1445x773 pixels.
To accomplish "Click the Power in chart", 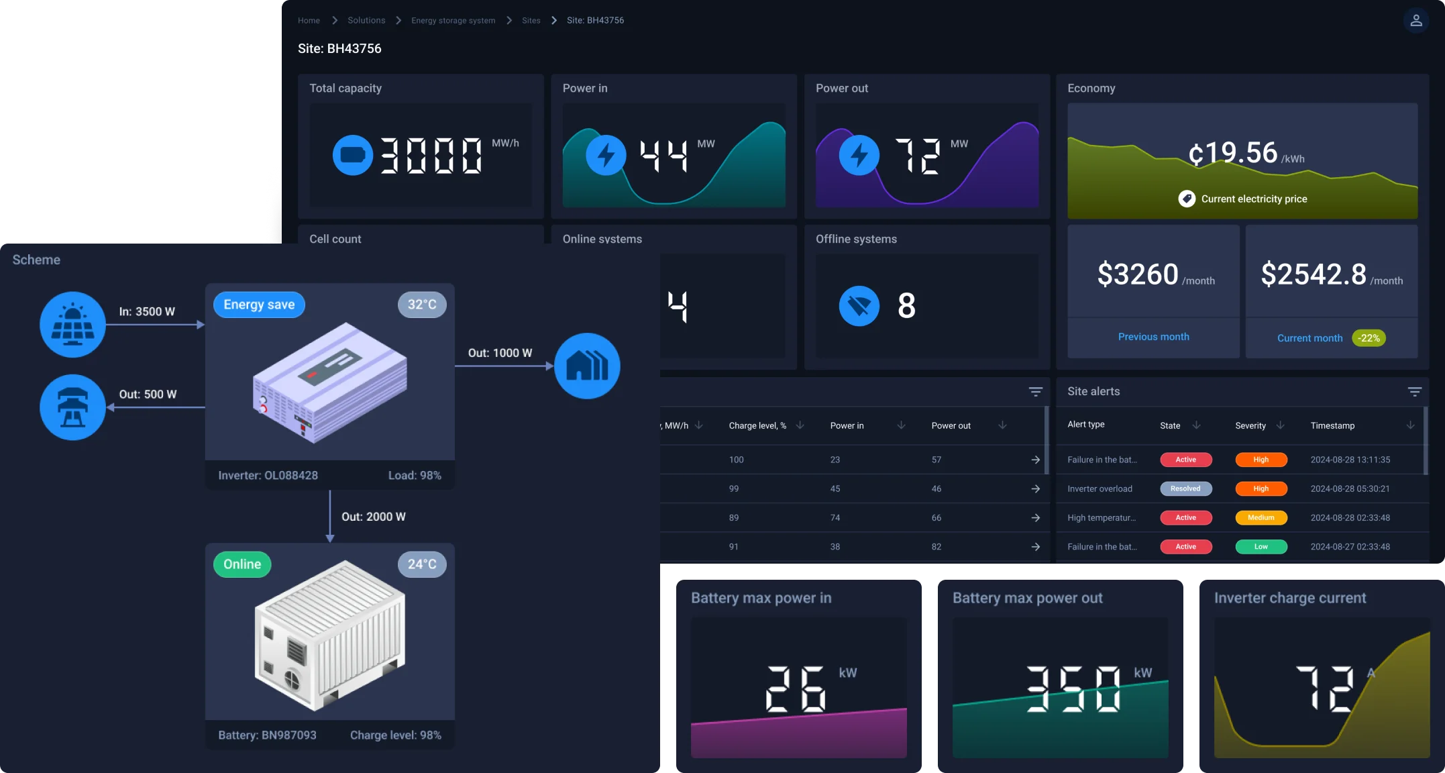I will click(674, 156).
